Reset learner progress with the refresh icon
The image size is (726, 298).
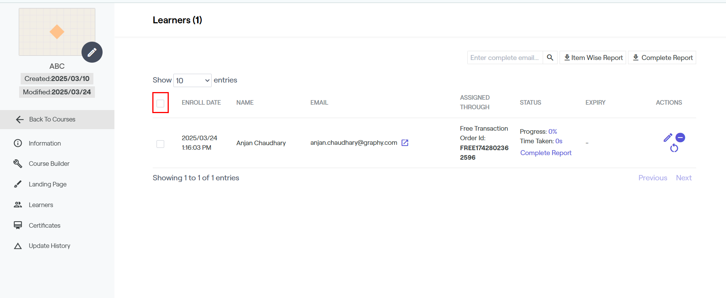coord(674,148)
